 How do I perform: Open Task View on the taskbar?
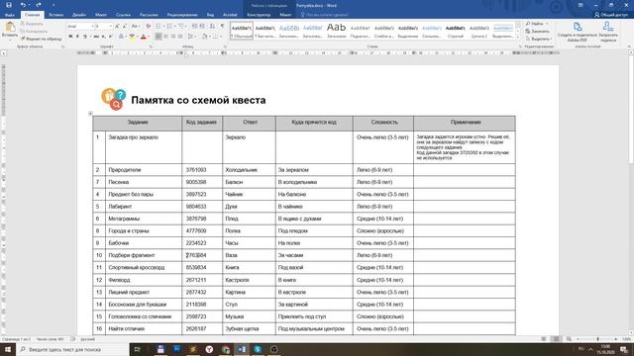tap(137, 349)
